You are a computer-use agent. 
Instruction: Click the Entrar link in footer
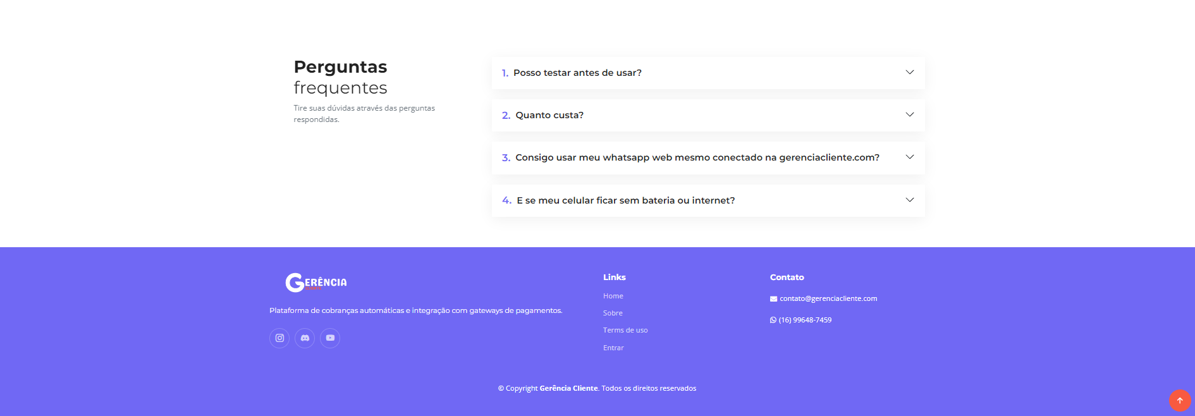pyautogui.click(x=613, y=348)
